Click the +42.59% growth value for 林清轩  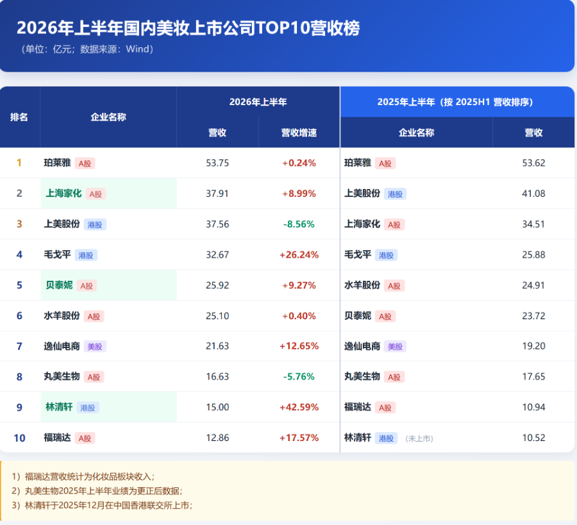(x=299, y=407)
